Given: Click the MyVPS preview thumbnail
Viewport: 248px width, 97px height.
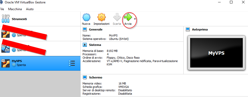Looking at the screenshot, I should click(216, 53).
